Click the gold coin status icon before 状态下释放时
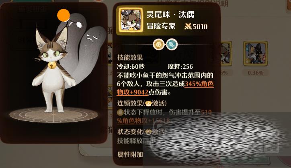This screenshot has height=168, width=291. point(120,112)
